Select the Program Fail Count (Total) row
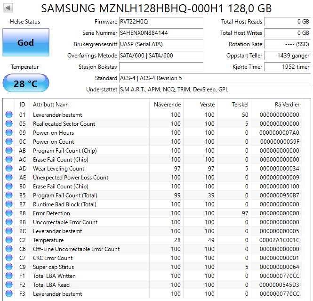Screen dimensions: 313x301 point(65,195)
